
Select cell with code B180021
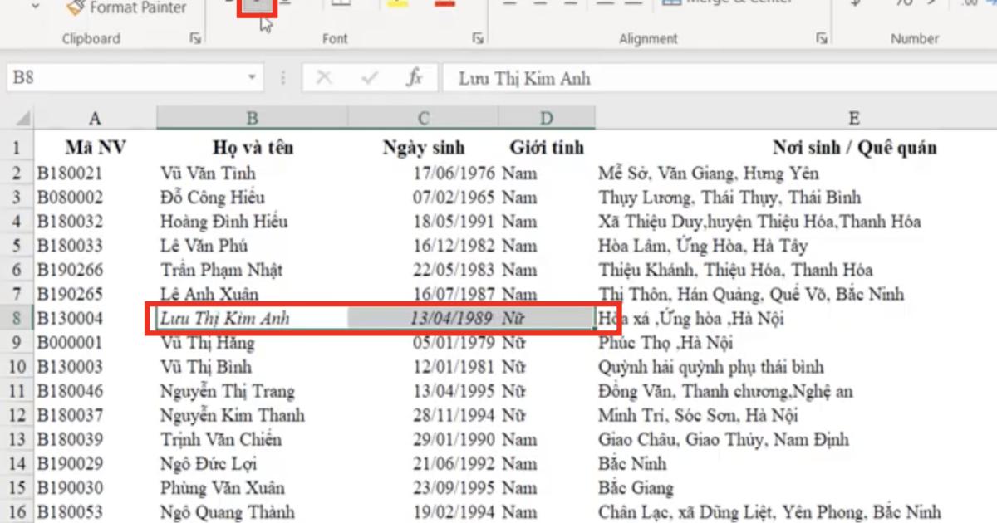point(95,174)
